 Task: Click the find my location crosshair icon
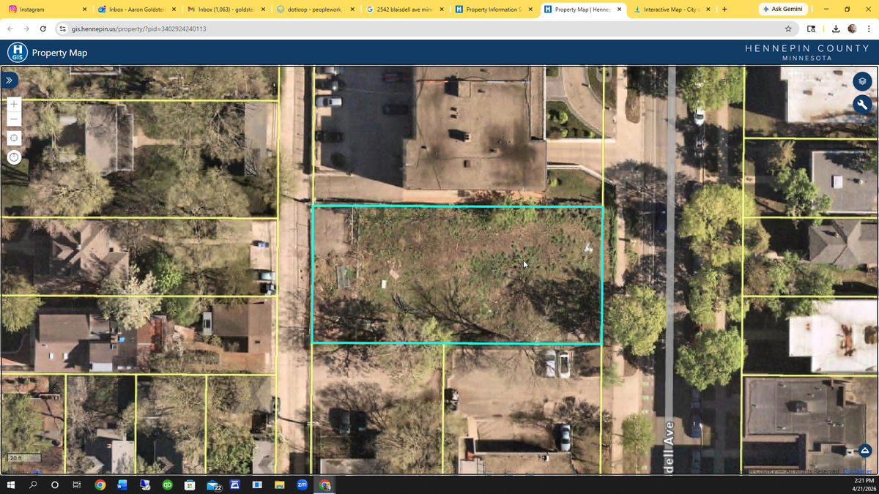13,138
